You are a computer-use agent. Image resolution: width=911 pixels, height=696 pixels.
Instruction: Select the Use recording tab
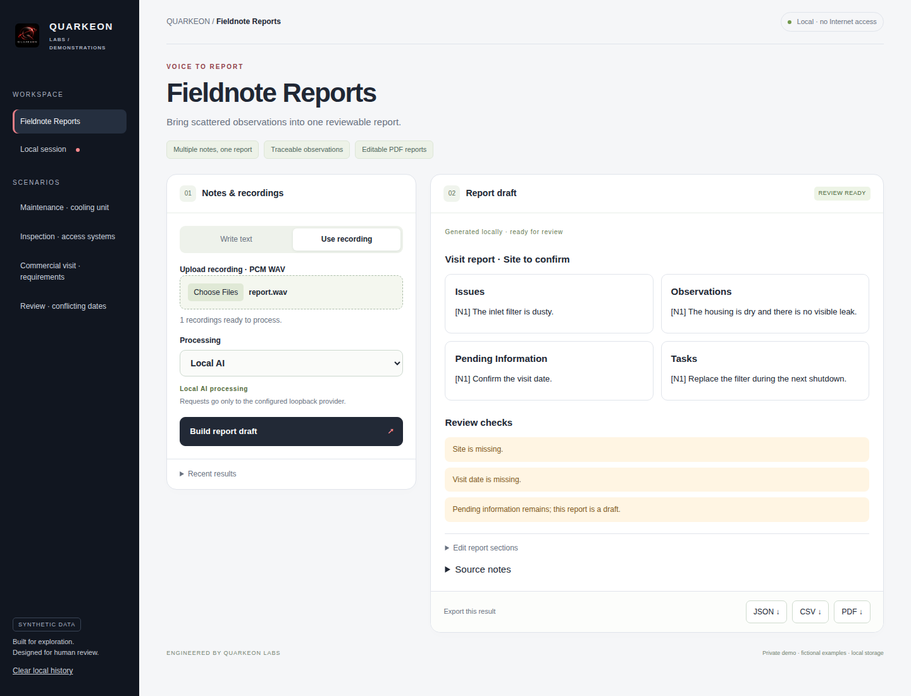[347, 239]
